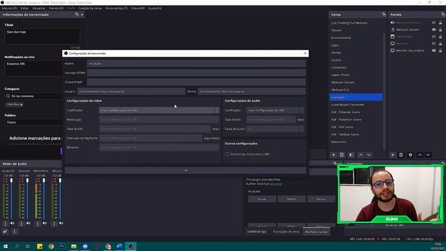Image resolution: width=446 pixels, height=251 pixels.
Task: Open the plugin author donate link
Action: pos(276,184)
